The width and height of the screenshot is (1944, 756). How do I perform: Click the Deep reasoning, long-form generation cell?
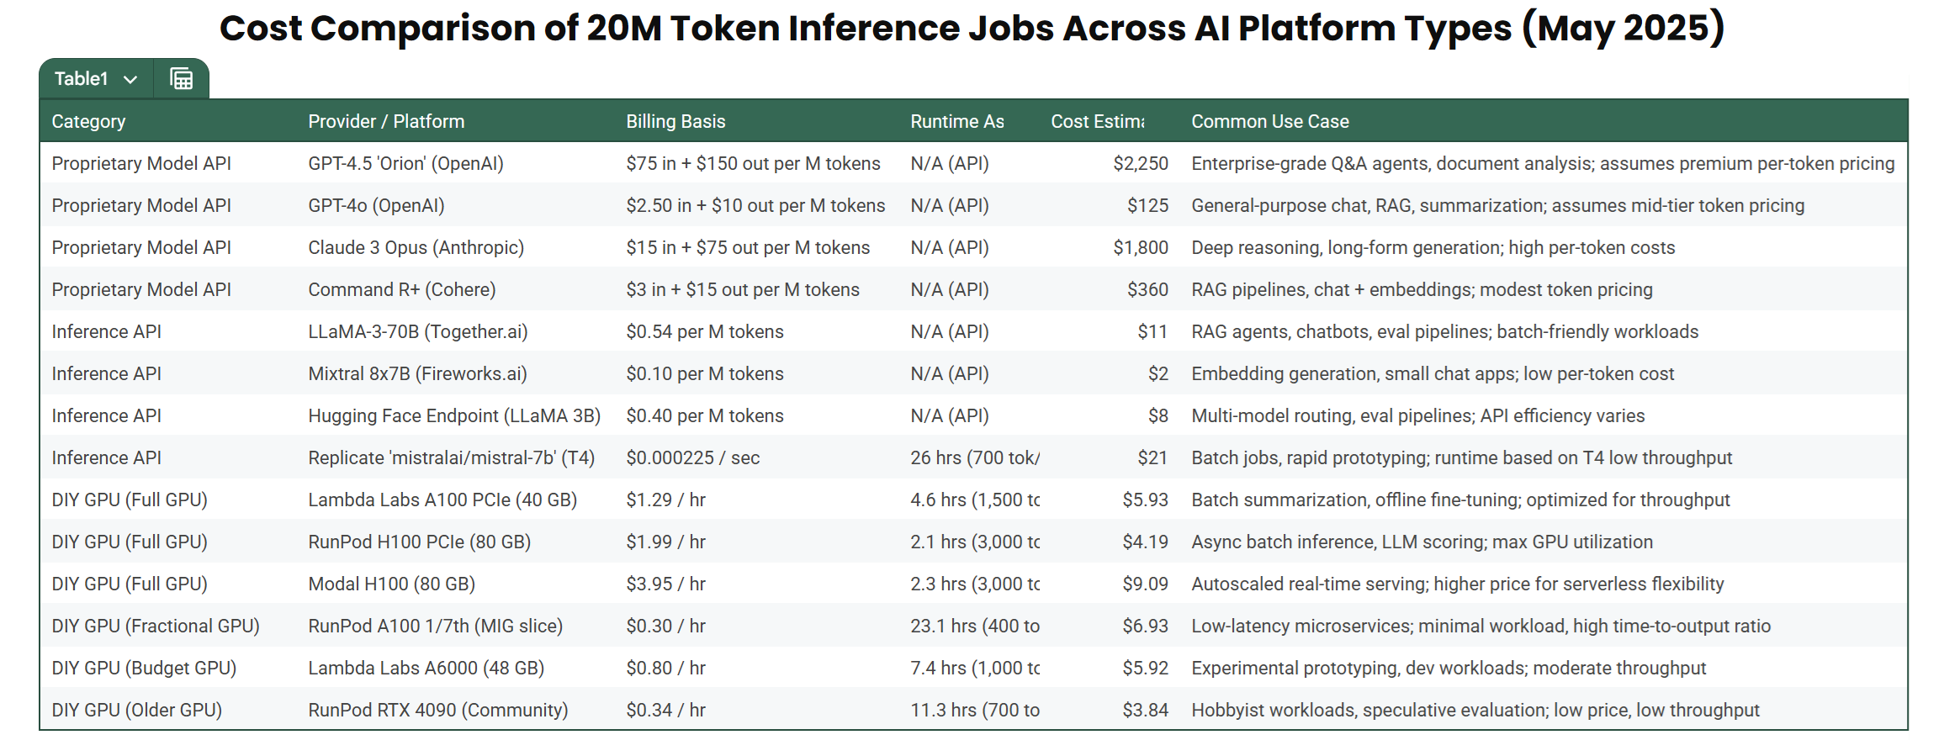pos(1433,247)
